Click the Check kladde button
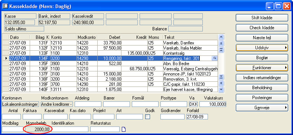Viewport: 293px width, 135px height. coord(262,28)
